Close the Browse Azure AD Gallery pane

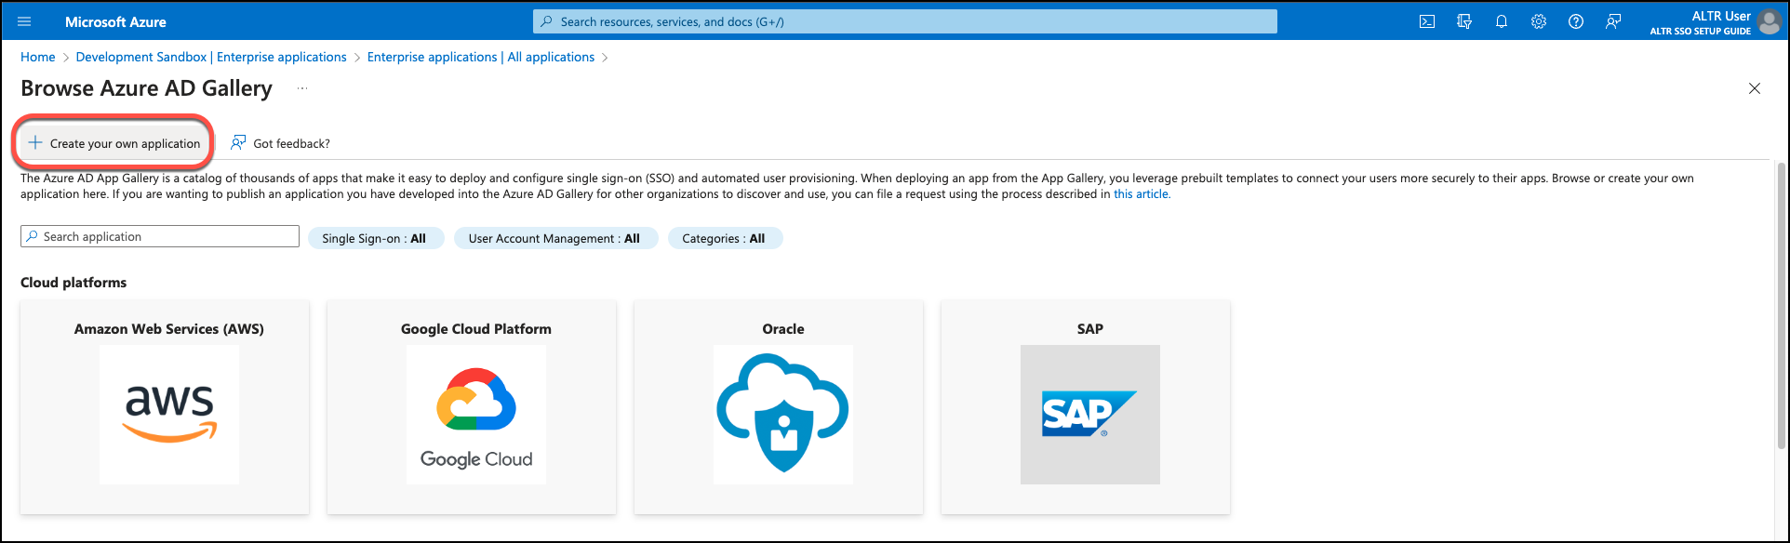1754,88
